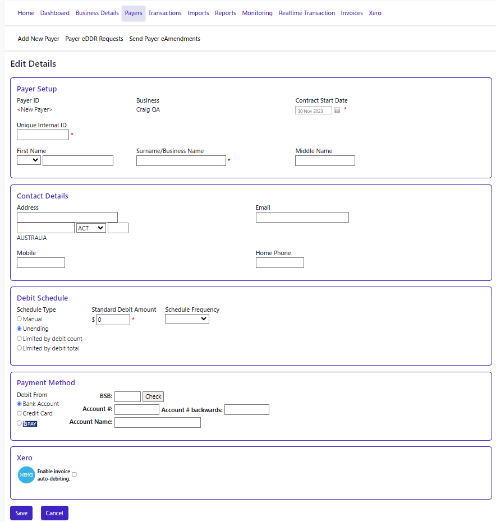Enable invoice auto-debiting checkbox
This screenshot has width=496, height=522.
(74, 474)
